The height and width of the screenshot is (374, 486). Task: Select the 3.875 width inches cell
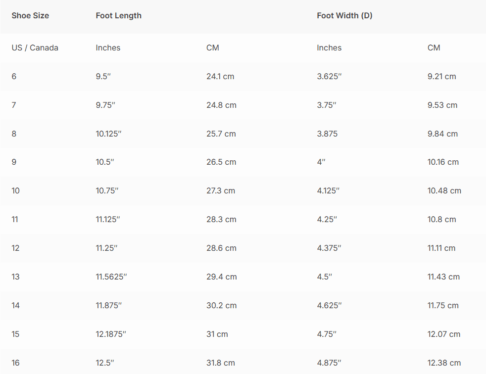click(x=327, y=134)
